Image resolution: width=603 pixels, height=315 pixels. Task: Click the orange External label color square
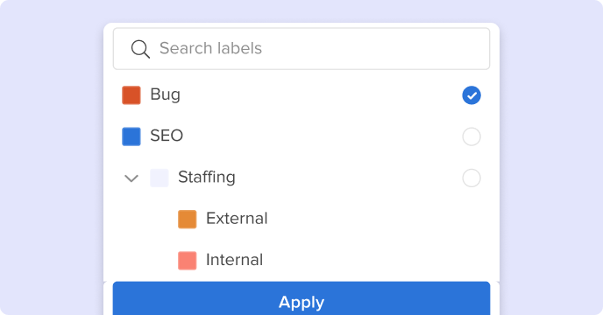point(188,220)
